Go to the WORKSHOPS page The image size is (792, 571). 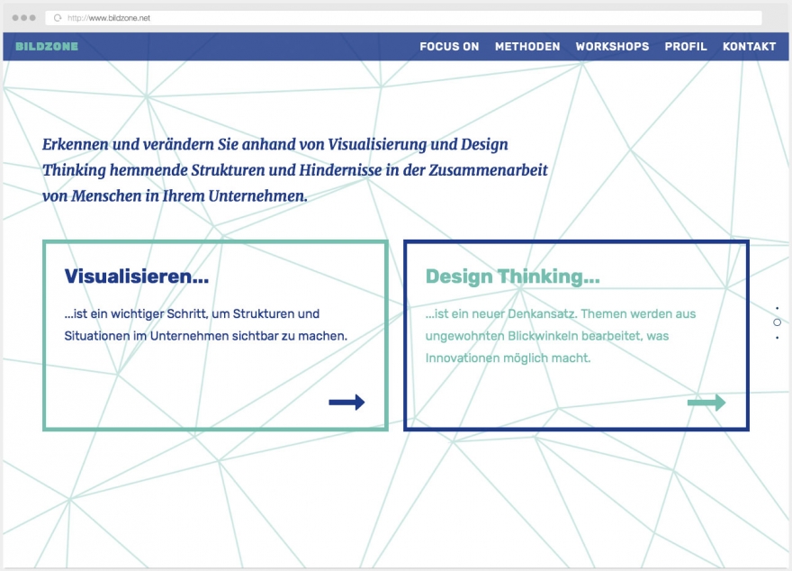(612, 47)
